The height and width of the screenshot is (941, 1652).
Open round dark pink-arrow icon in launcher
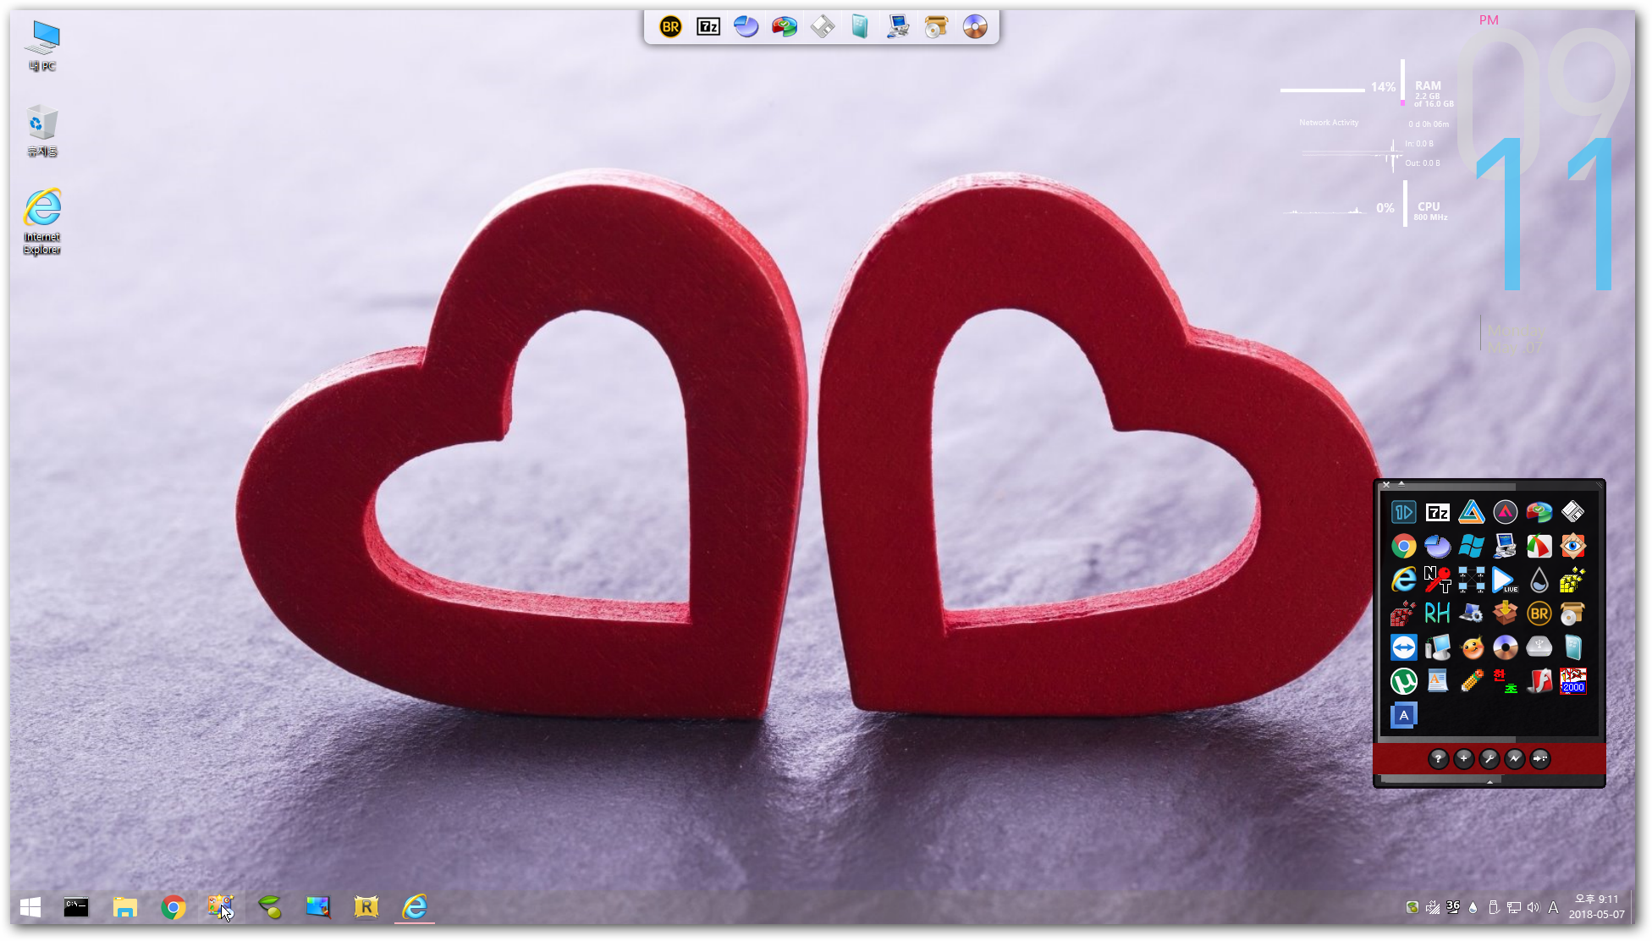tap(1505, 512)
